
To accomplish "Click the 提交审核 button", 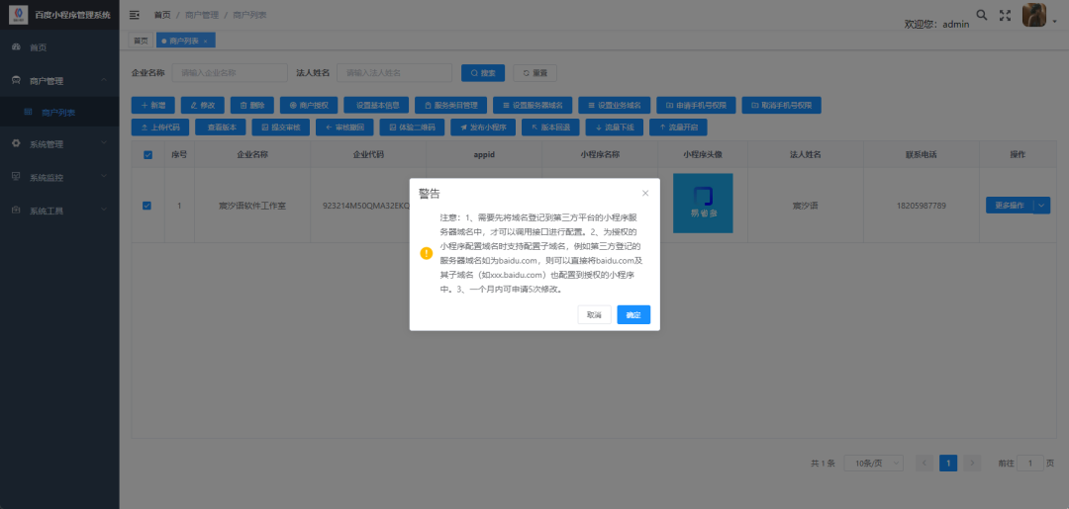I will click(280, 127).
